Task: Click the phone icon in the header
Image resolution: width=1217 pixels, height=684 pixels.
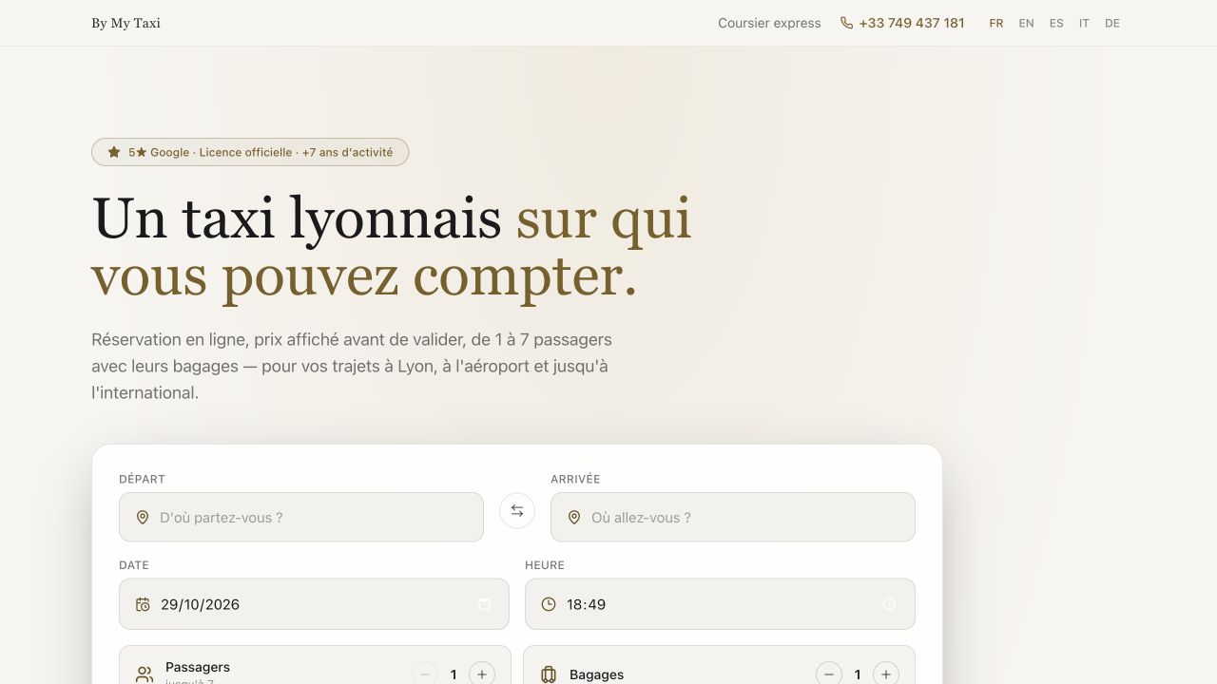Action: 846,23
